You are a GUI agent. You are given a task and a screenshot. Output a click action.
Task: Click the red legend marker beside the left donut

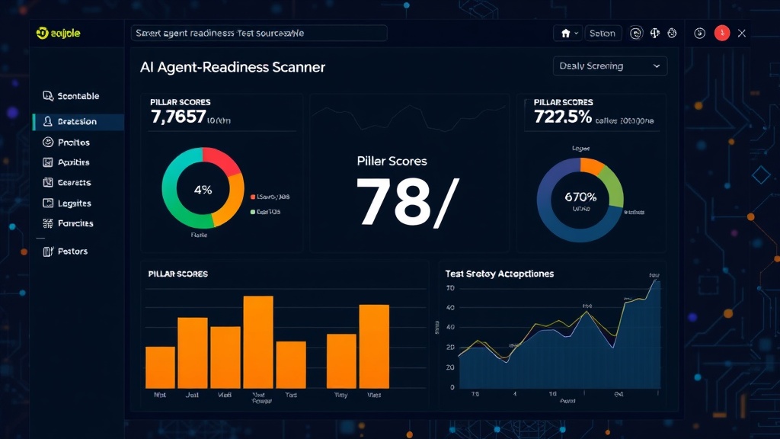point(253,197)
